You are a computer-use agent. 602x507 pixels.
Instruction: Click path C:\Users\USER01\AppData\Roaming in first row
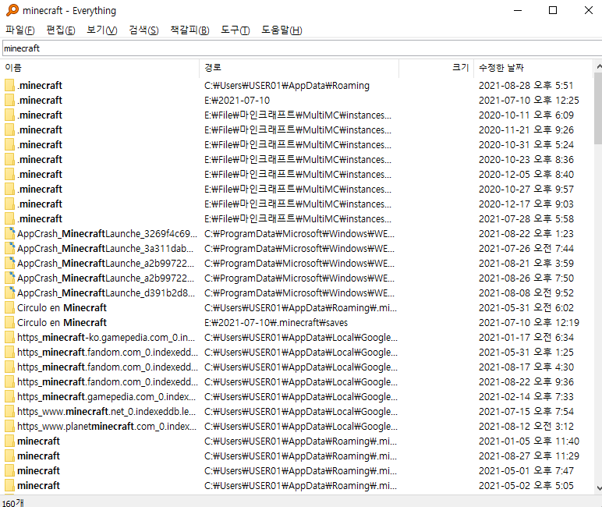pyautogui.click(x=287, y=86)
